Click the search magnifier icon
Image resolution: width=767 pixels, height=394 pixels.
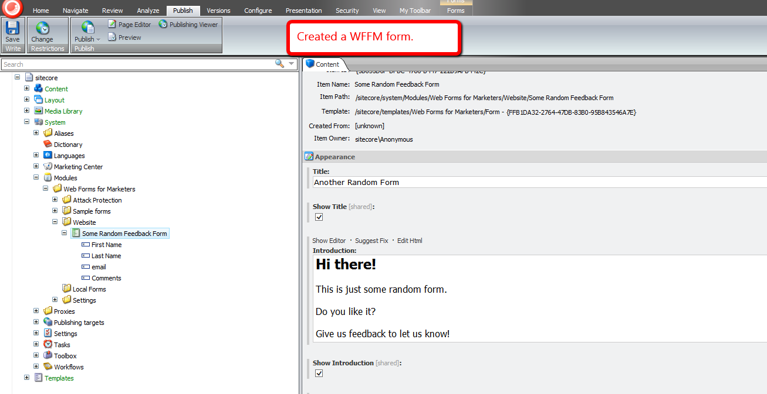[279, 64]
